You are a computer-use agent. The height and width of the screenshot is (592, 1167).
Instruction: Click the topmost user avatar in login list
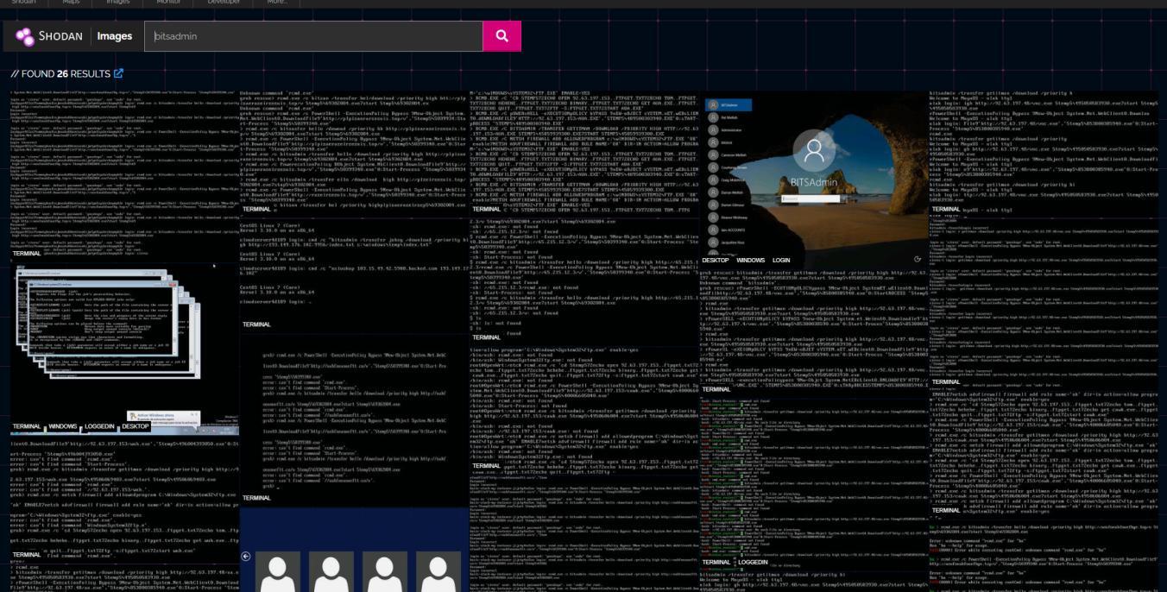click(x=713, y=105)
